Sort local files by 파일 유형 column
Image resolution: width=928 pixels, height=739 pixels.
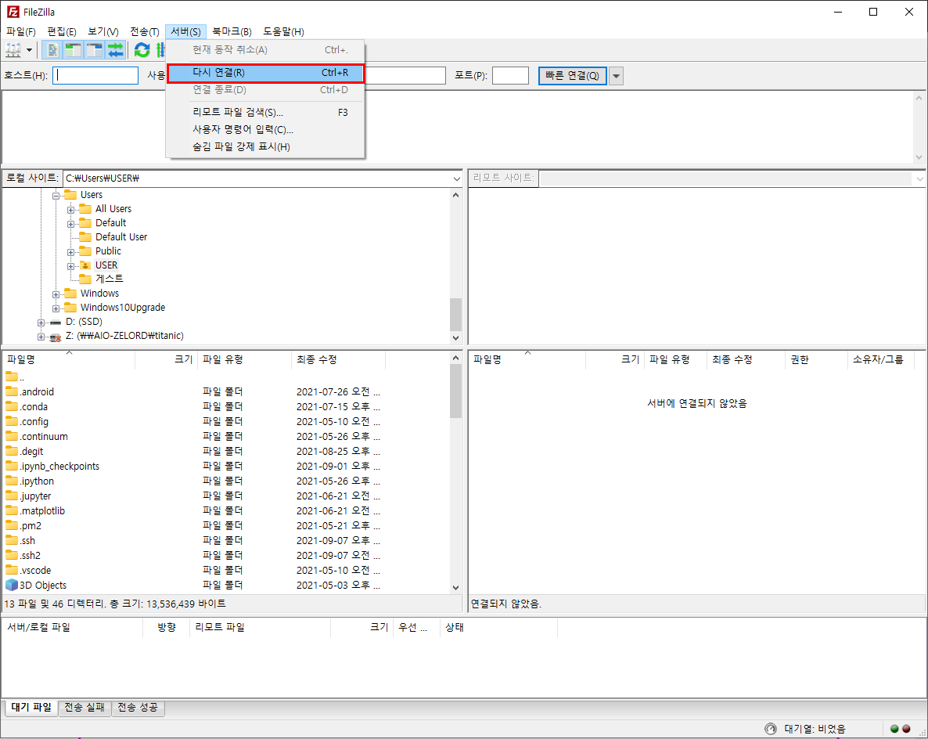(x=244, y=359)
